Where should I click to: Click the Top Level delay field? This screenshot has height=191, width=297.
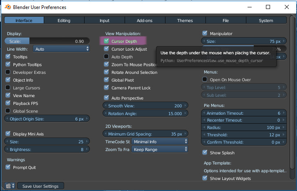click(x=244, y=87)
